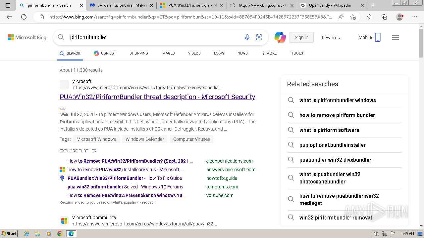Screen dimensions: 424x238
Task: Open MAPS results
Action: coord(219,53)
